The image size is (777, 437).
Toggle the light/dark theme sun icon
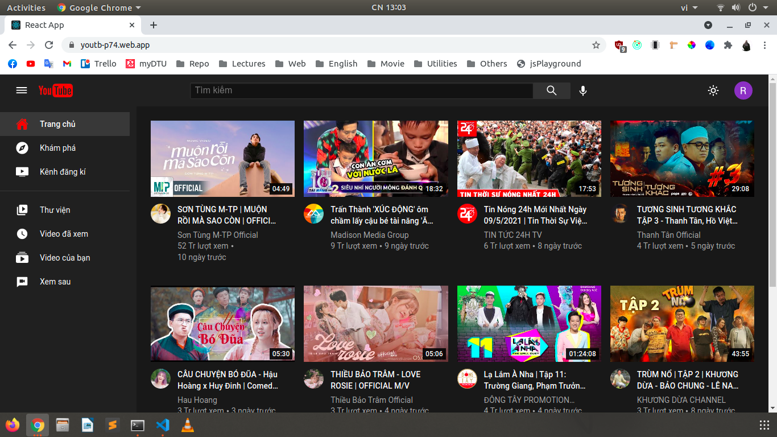tap(713, 90)
